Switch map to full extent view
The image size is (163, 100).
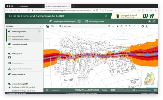coord(126,26)
